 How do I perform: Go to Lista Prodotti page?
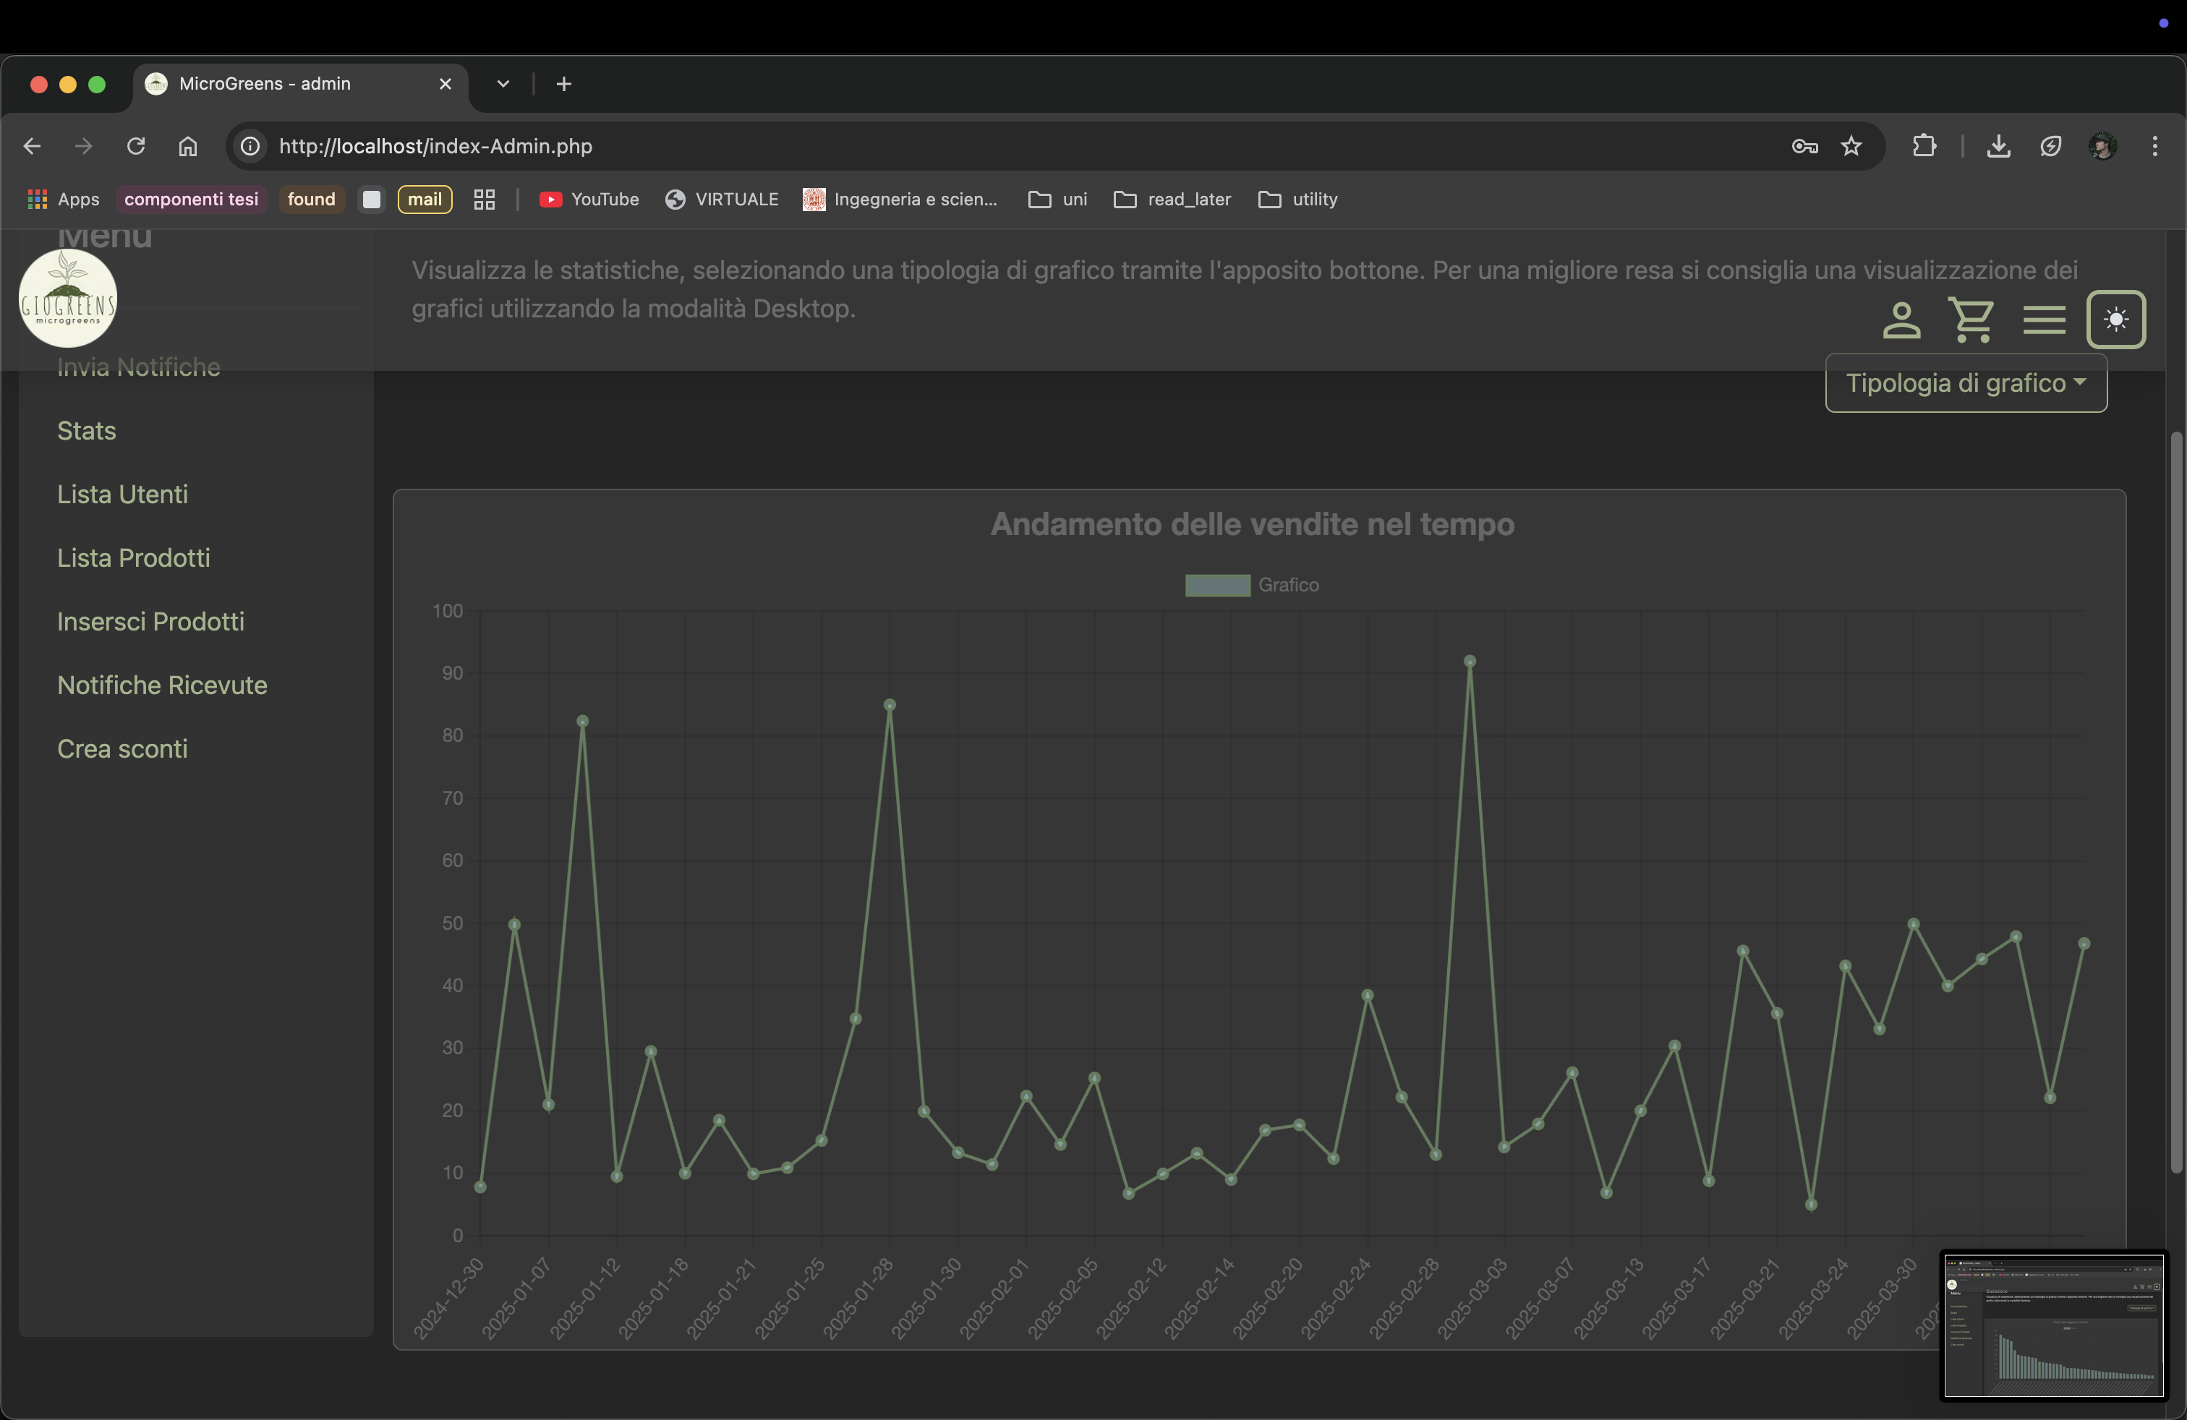(133, 557)
